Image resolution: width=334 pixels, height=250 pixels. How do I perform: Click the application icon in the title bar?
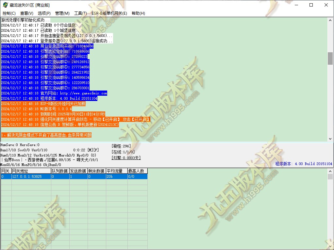5,5
